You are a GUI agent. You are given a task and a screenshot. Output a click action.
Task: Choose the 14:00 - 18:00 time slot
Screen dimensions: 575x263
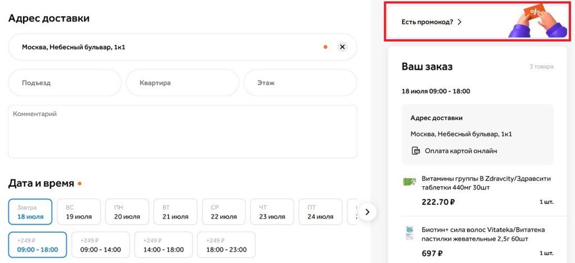coord(163,244)
